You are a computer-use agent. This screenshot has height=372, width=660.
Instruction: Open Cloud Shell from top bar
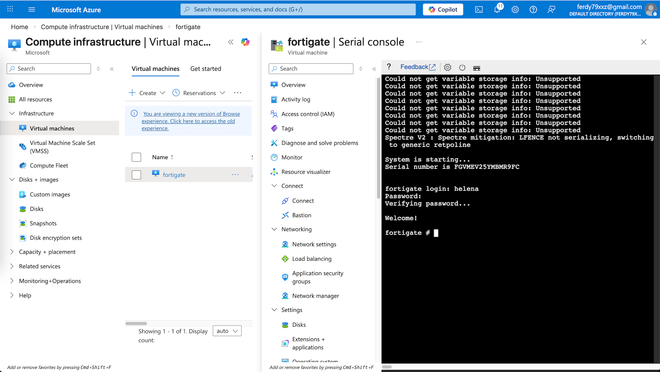pyautogui.click(x=479, y=10)
